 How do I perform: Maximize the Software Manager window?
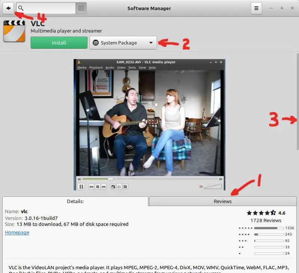click(x=282, y=8)
